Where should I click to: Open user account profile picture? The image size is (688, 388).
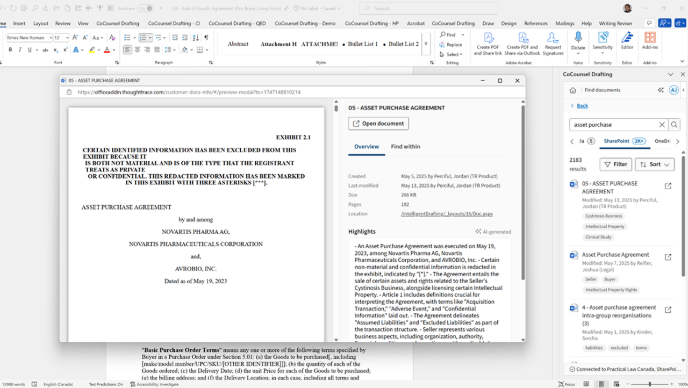[627, 8]
